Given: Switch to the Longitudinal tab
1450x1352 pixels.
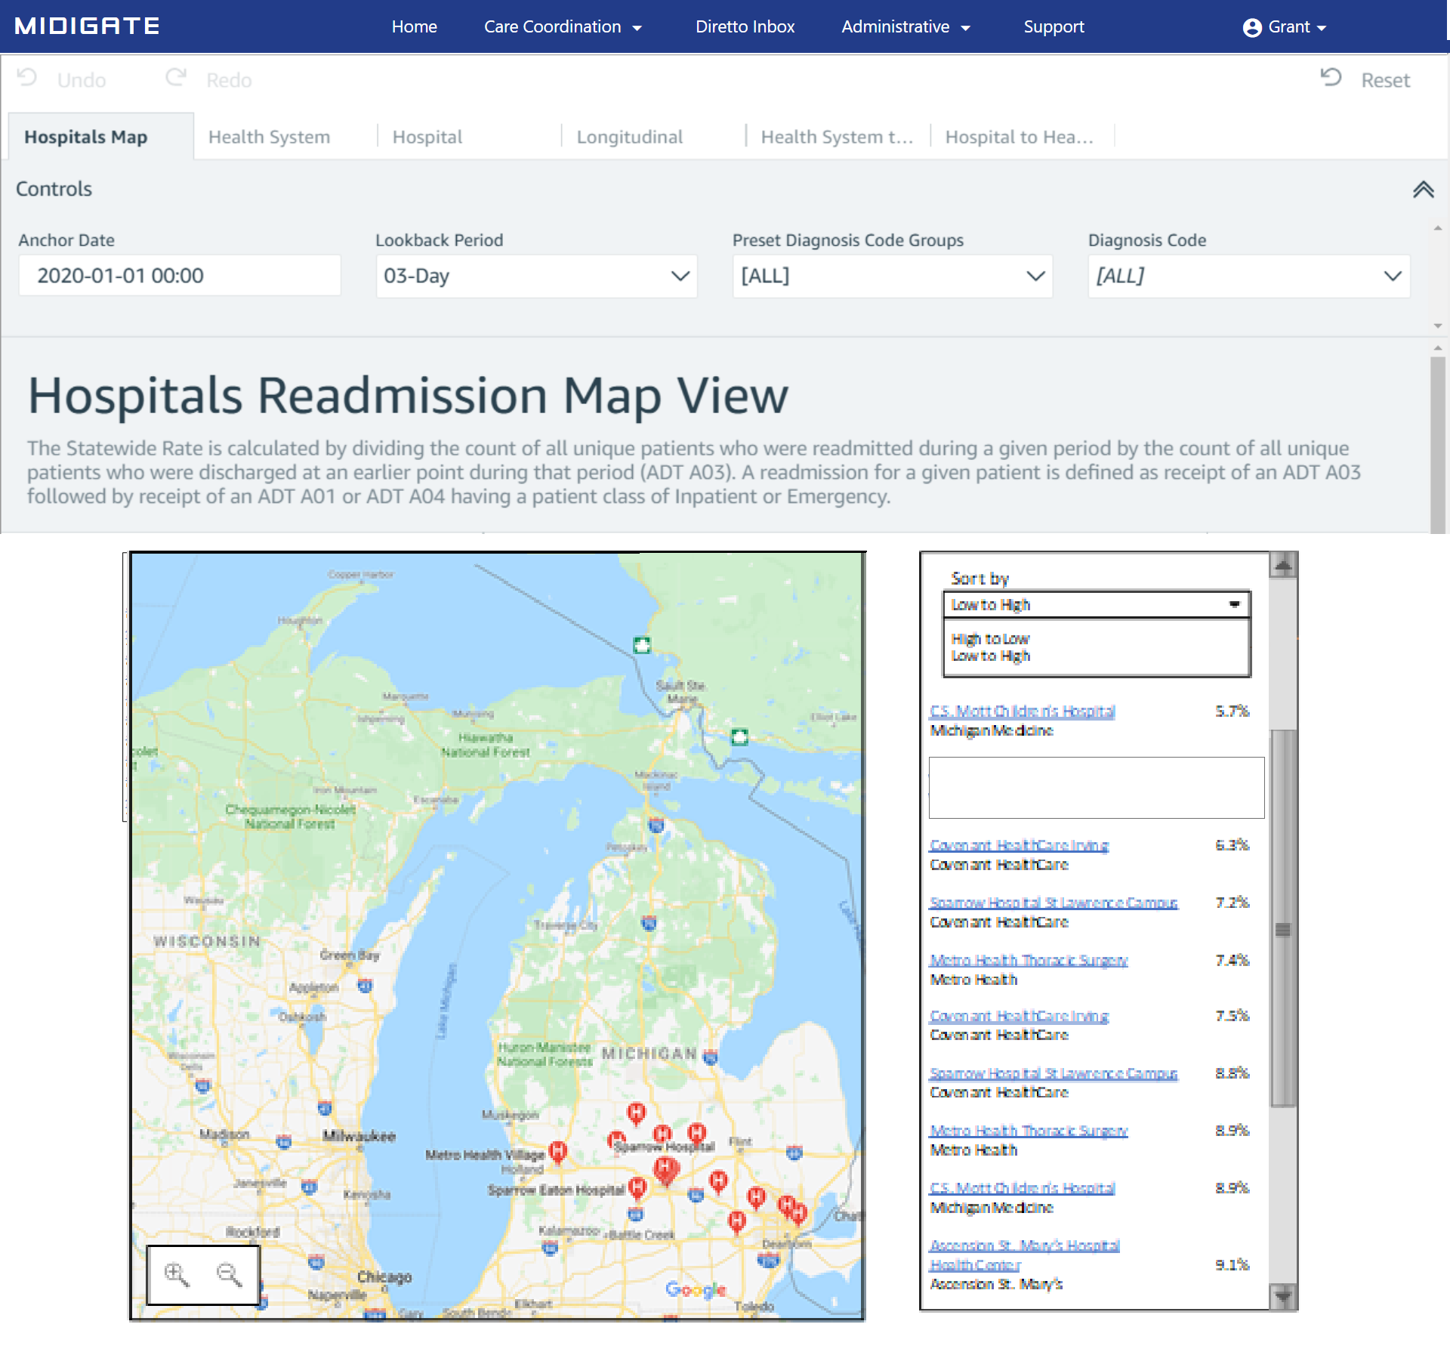Looking at the screenshot, I should click(630, 137).
